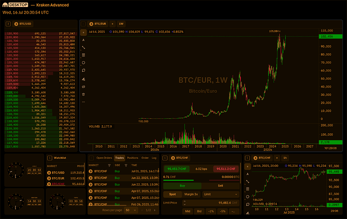Collapse the BTC/EUR drawing toolbar dash icon
Image resolution: width=347 pixels, height=219 pixels.
pos(83,102)
